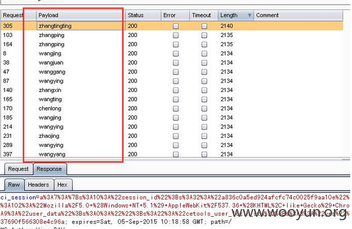The height and width of the screenshot is (229, 352).
Task: Switch to the Response tab
Action: pos(49,169)
